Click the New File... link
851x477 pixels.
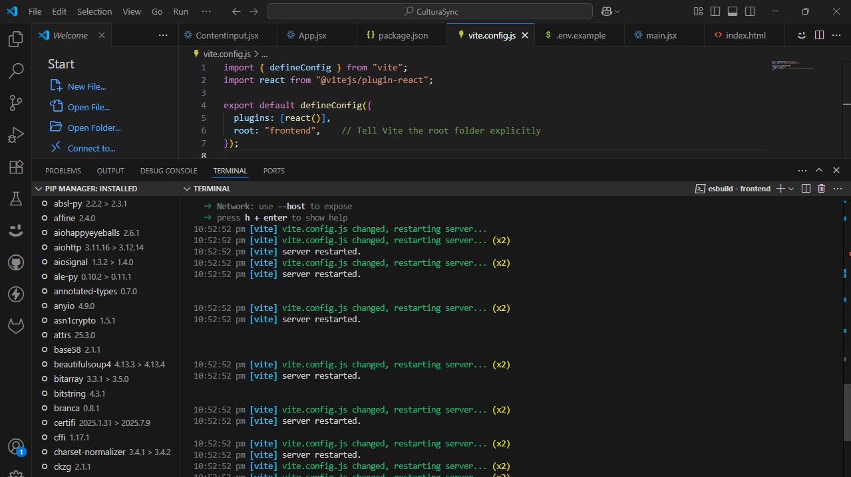(x=86, y=86)
